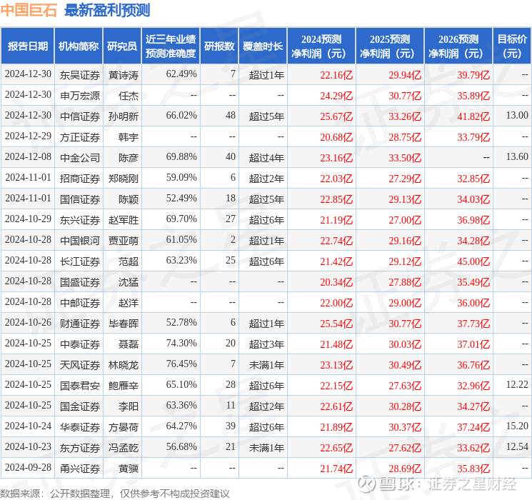Select the 长江证券 institution cell
This screenshot has height=500, width=532.
80,261
